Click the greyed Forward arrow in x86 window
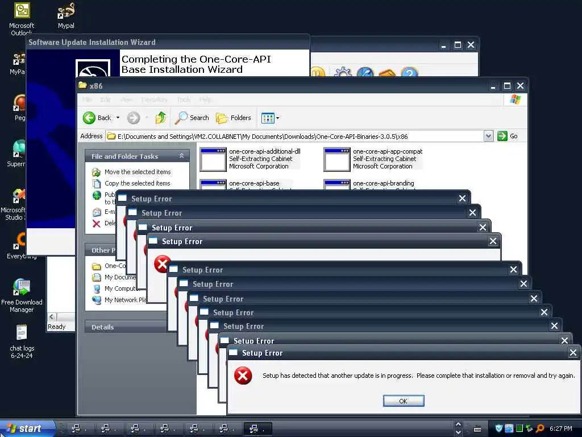The image size is (582, 437). pyautogui.click(x=133, y=118)
